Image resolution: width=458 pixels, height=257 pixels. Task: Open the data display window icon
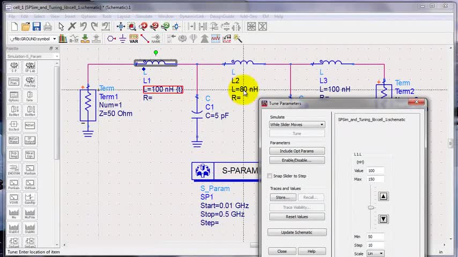click(x=216, y=39)
